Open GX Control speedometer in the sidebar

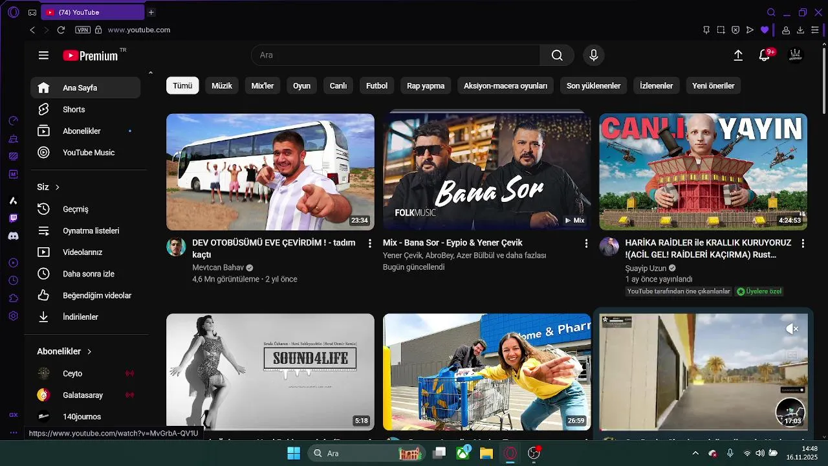tap(14, 120)
